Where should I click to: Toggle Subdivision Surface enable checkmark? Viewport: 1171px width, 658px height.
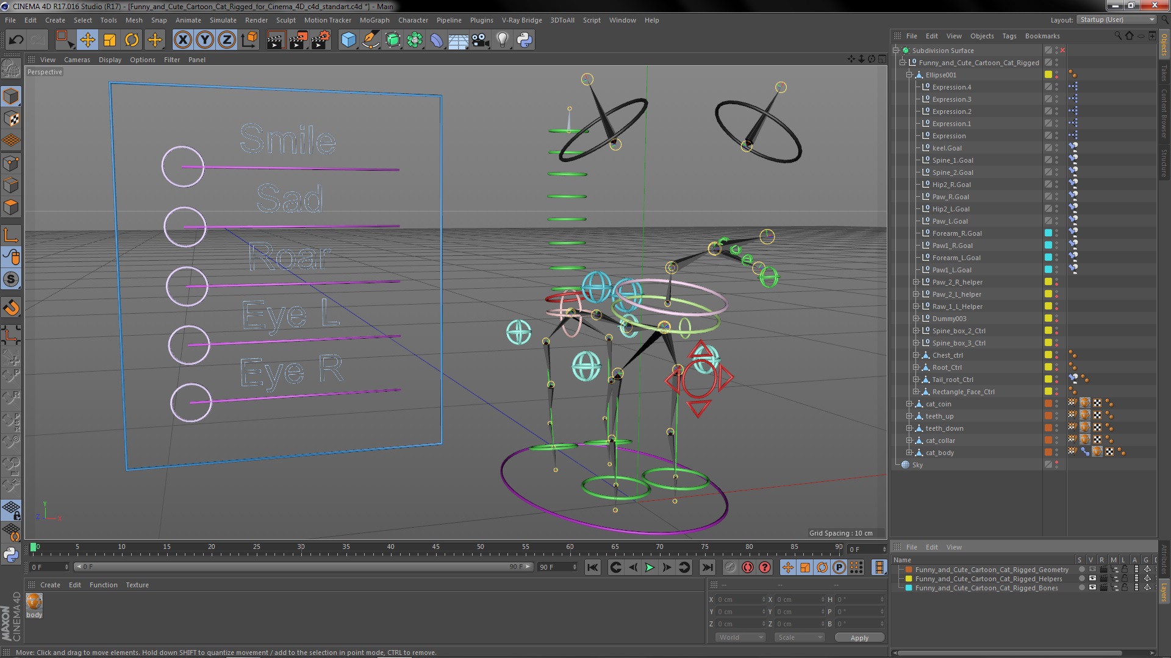(x=1062, y=51)
